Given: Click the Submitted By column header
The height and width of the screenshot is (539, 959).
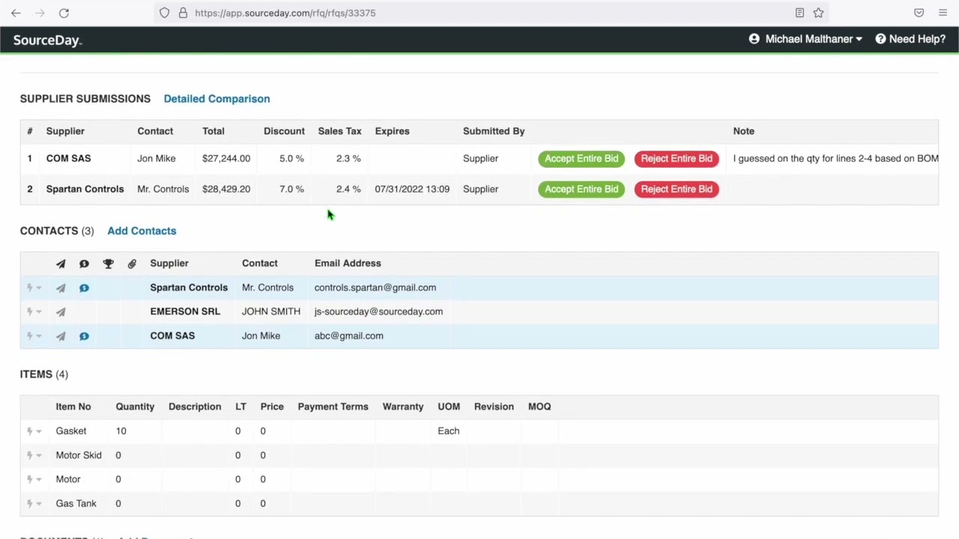Looking at the screenshot, I should click(494, 131).
